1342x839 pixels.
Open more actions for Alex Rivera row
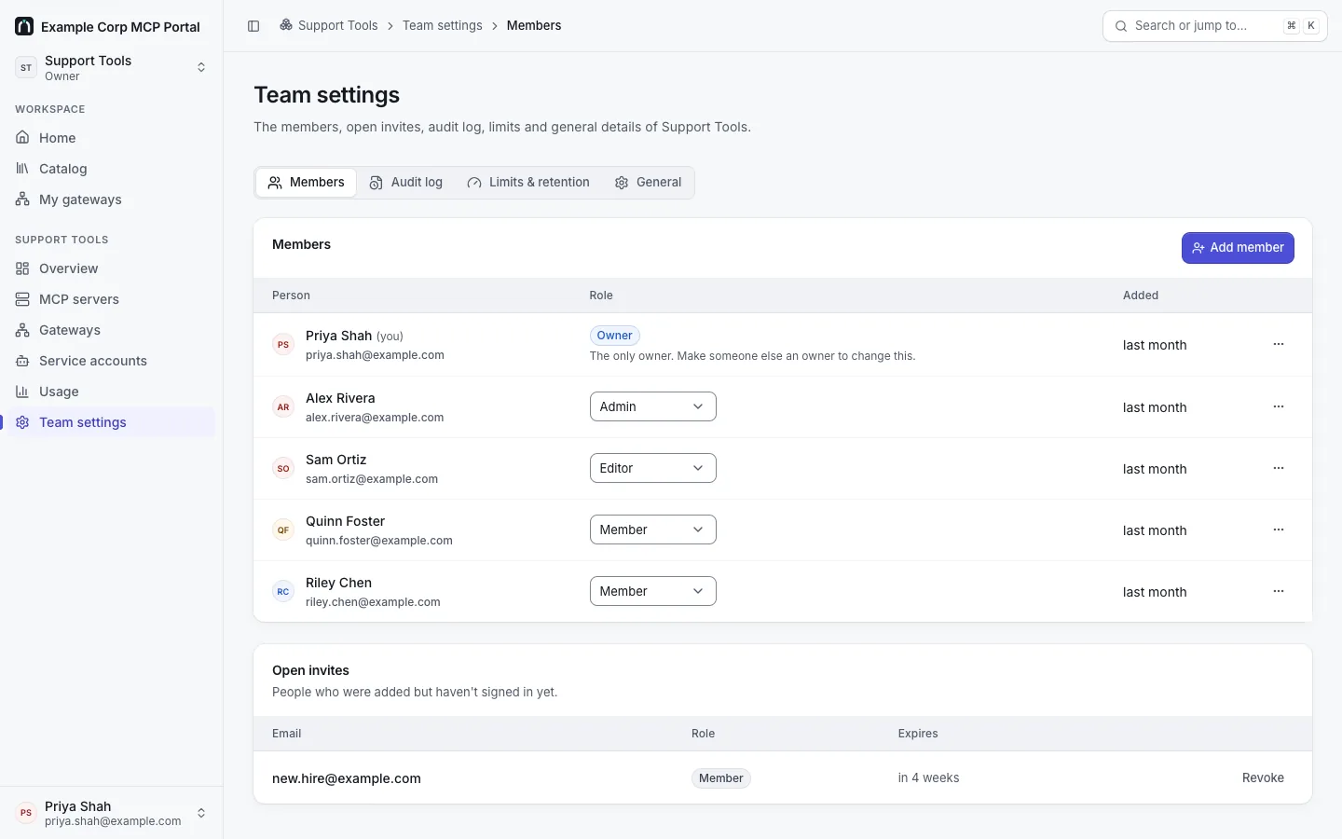click(1279, 406)
